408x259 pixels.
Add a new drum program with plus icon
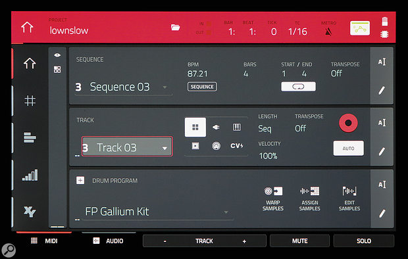[80, 180]
